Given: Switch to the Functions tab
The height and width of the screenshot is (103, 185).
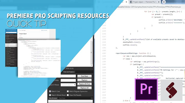Looking at the screenshot, I should [62, 98].
